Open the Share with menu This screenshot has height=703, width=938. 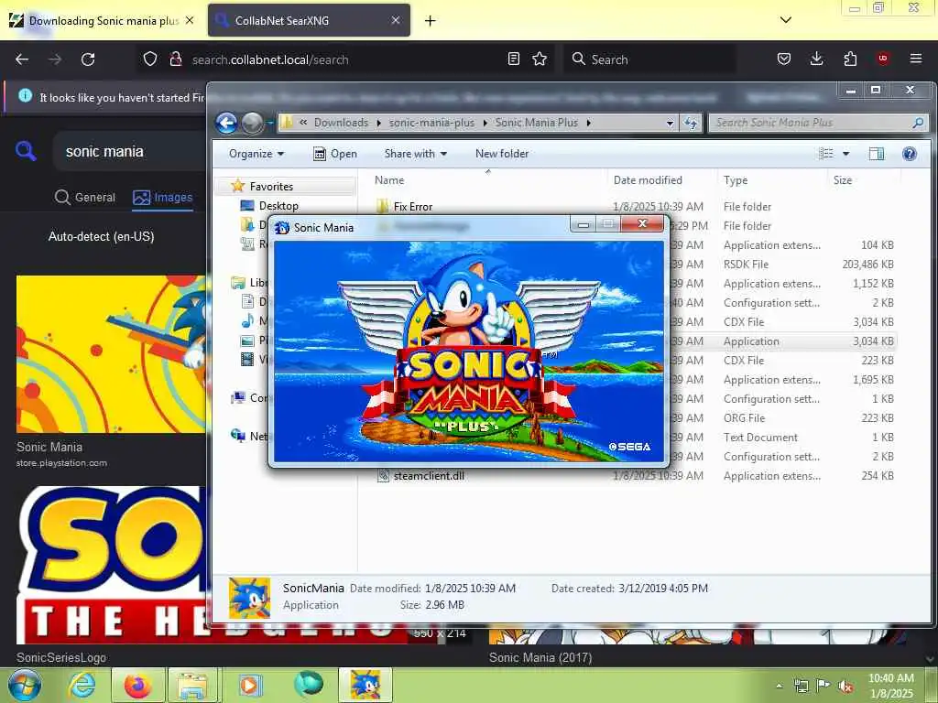[415, 154]
